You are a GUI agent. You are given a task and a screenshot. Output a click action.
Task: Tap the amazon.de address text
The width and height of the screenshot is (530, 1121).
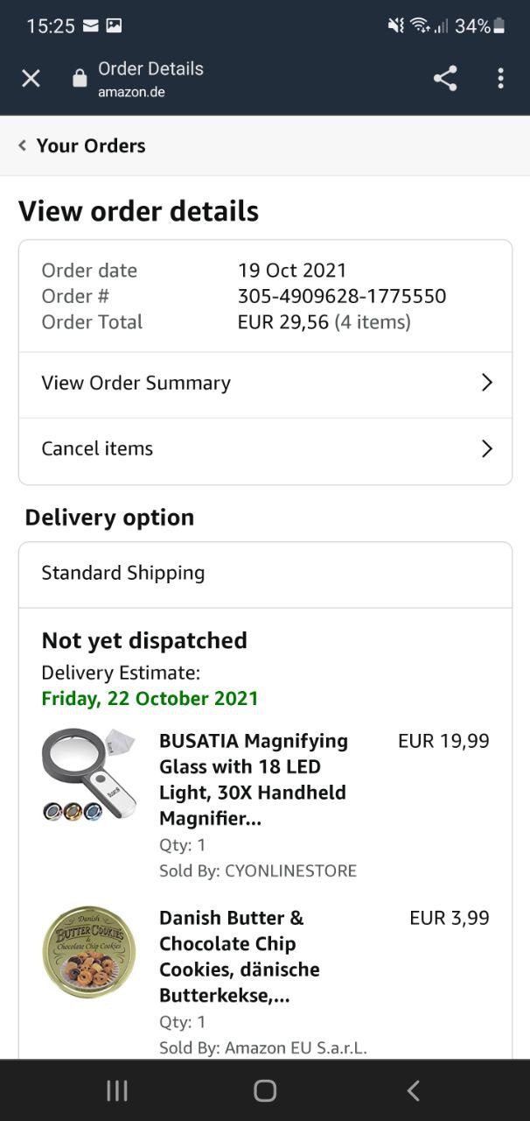[131, 92]
